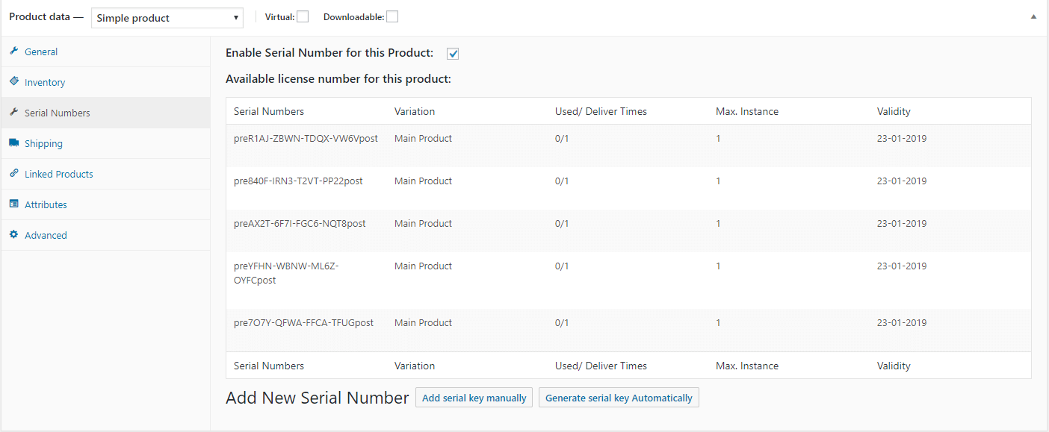Screen dimensions: 1049x432
Task: Click the General wrench icon
Action: tap(14, 51)
